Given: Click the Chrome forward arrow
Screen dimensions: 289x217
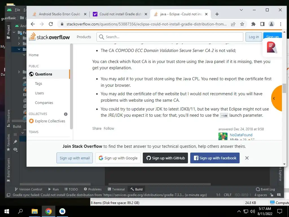Looking at the screenshot, I should point(42,24).
